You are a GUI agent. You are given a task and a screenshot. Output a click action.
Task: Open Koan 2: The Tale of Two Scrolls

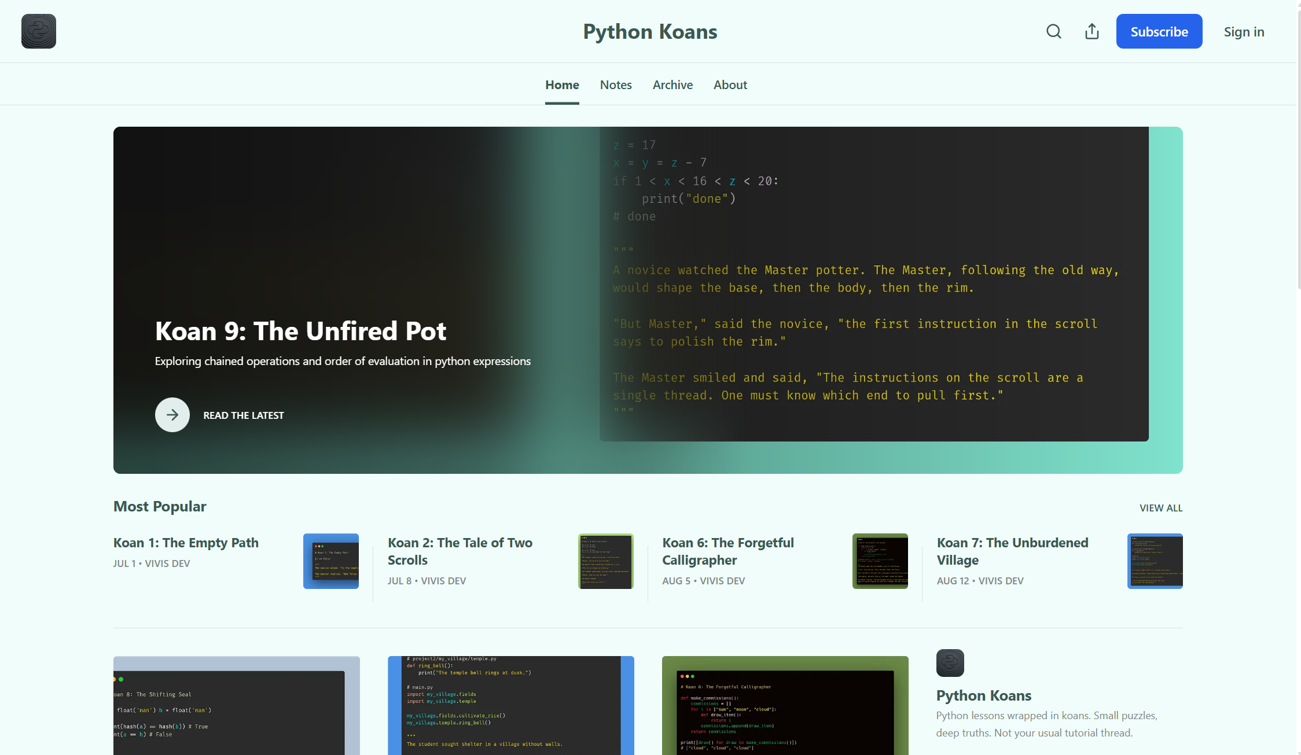(x=460, y=551)
